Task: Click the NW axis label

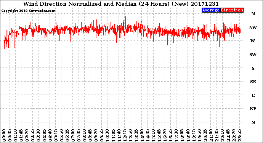Action: pos(253,27)
